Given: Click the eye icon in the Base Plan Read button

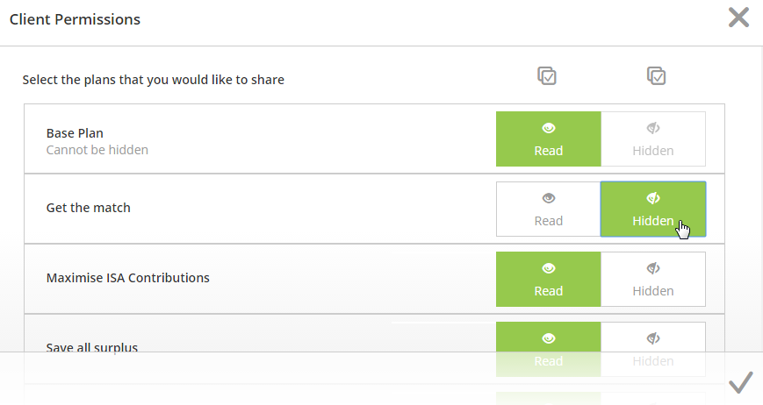Looking at the screenshot, I should [549, 128].
